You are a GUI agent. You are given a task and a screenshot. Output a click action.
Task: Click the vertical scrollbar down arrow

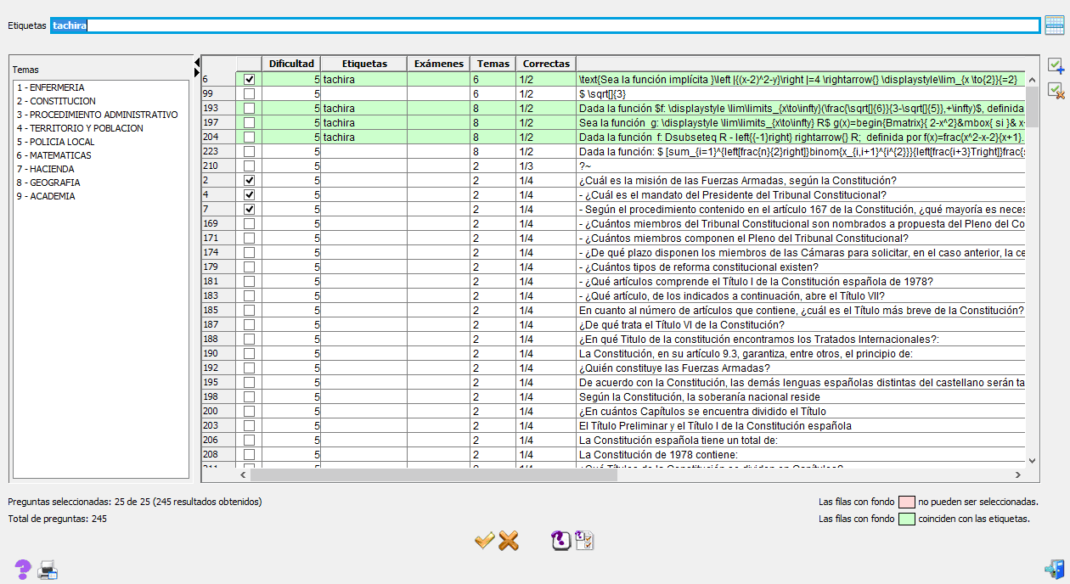coord(1033,460)
